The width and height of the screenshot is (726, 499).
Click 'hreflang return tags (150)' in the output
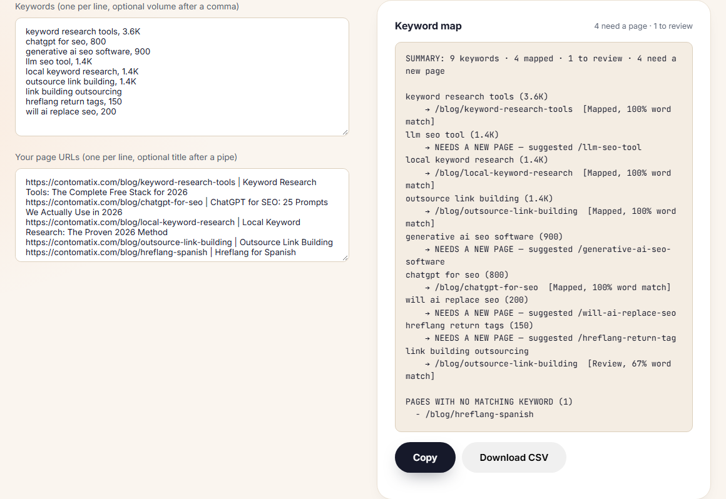pyautogui.click(x=469, y=326)
